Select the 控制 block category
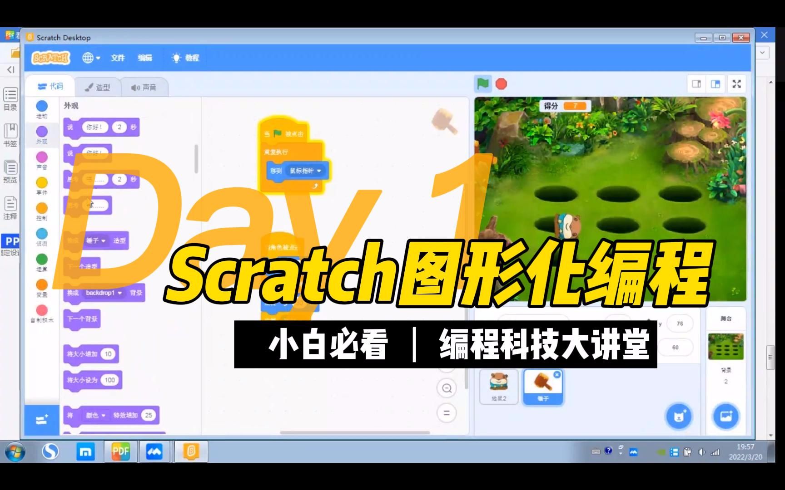Screen dimensions: 785x490 click(x=42, y=211)
